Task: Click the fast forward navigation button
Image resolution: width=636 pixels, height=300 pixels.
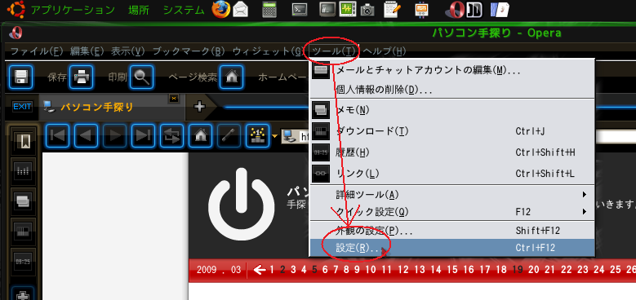Action: point(143,135)
